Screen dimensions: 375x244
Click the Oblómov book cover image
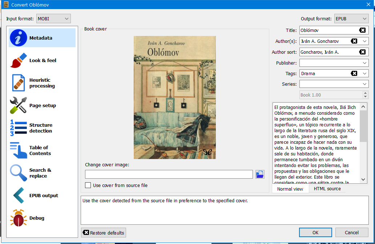[175, 98]
